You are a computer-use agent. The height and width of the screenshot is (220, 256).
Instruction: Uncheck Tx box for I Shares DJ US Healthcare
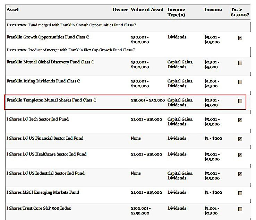[x=240, y=155]
